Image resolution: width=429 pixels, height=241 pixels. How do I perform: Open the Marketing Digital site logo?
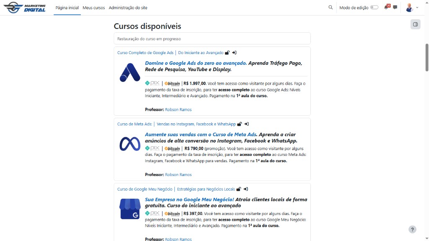coord(24,8)
